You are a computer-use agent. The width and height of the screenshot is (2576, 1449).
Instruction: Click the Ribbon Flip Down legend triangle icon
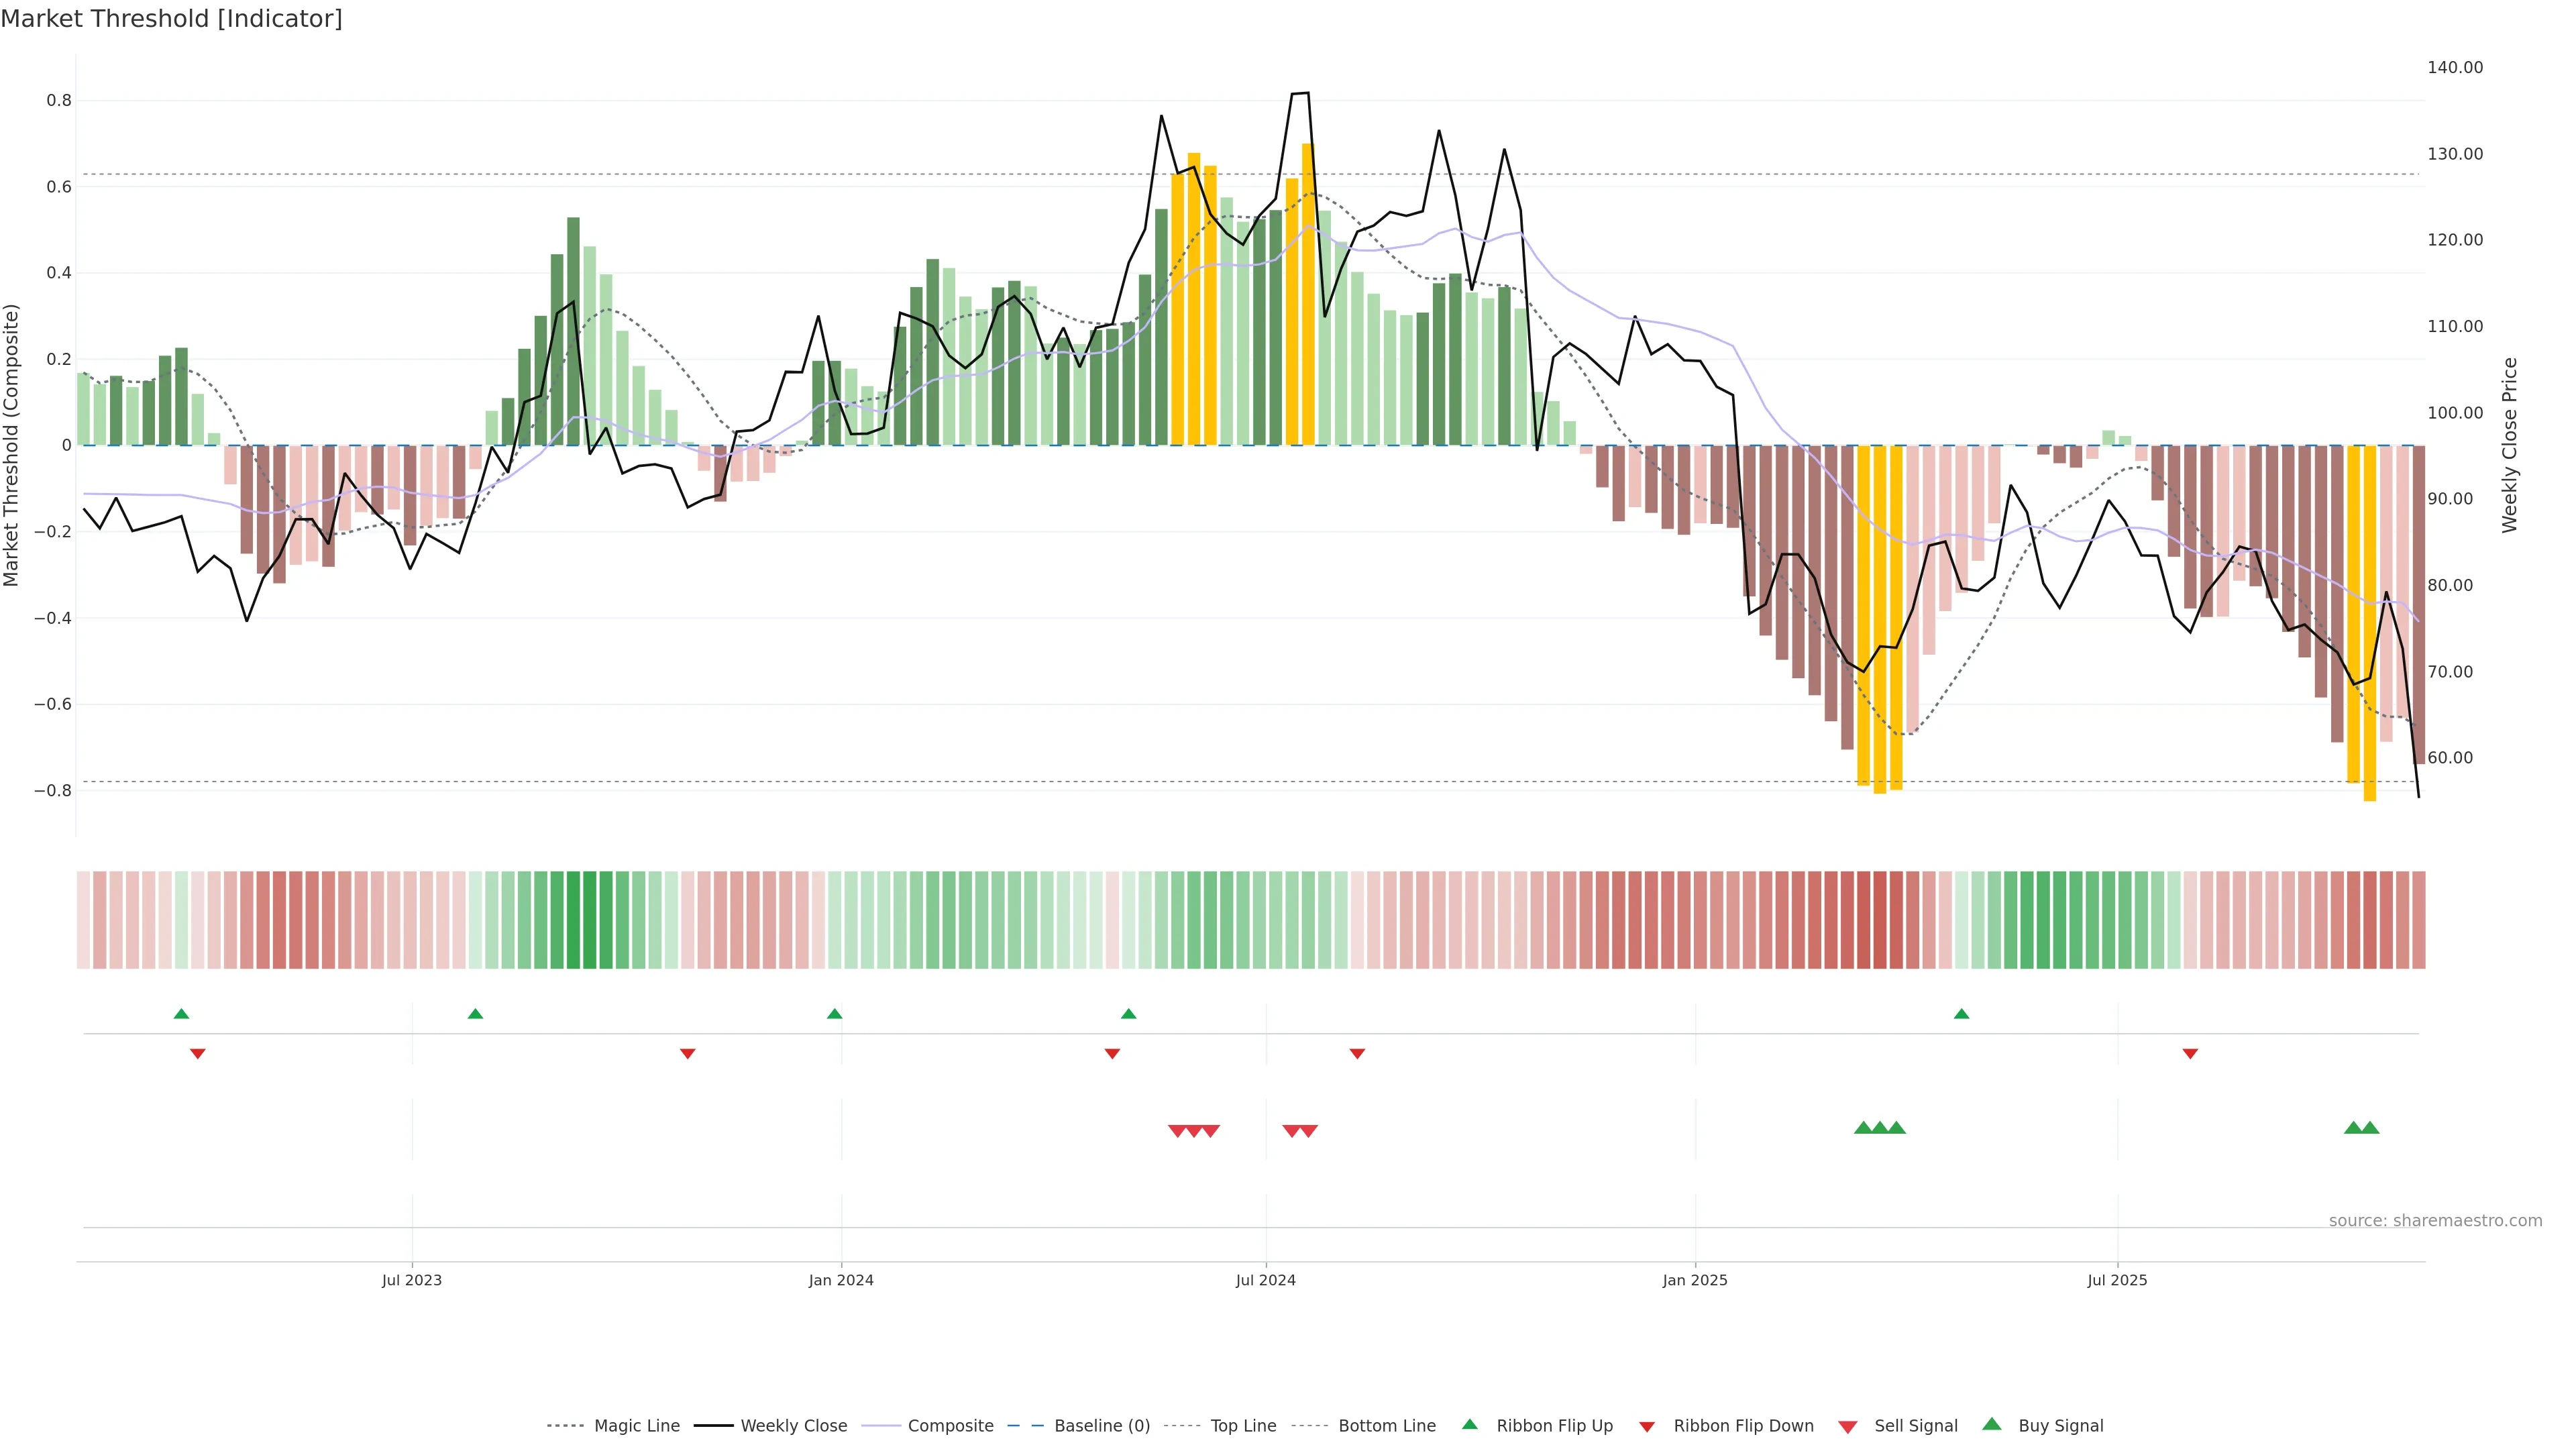(x=1647, y=1426)
